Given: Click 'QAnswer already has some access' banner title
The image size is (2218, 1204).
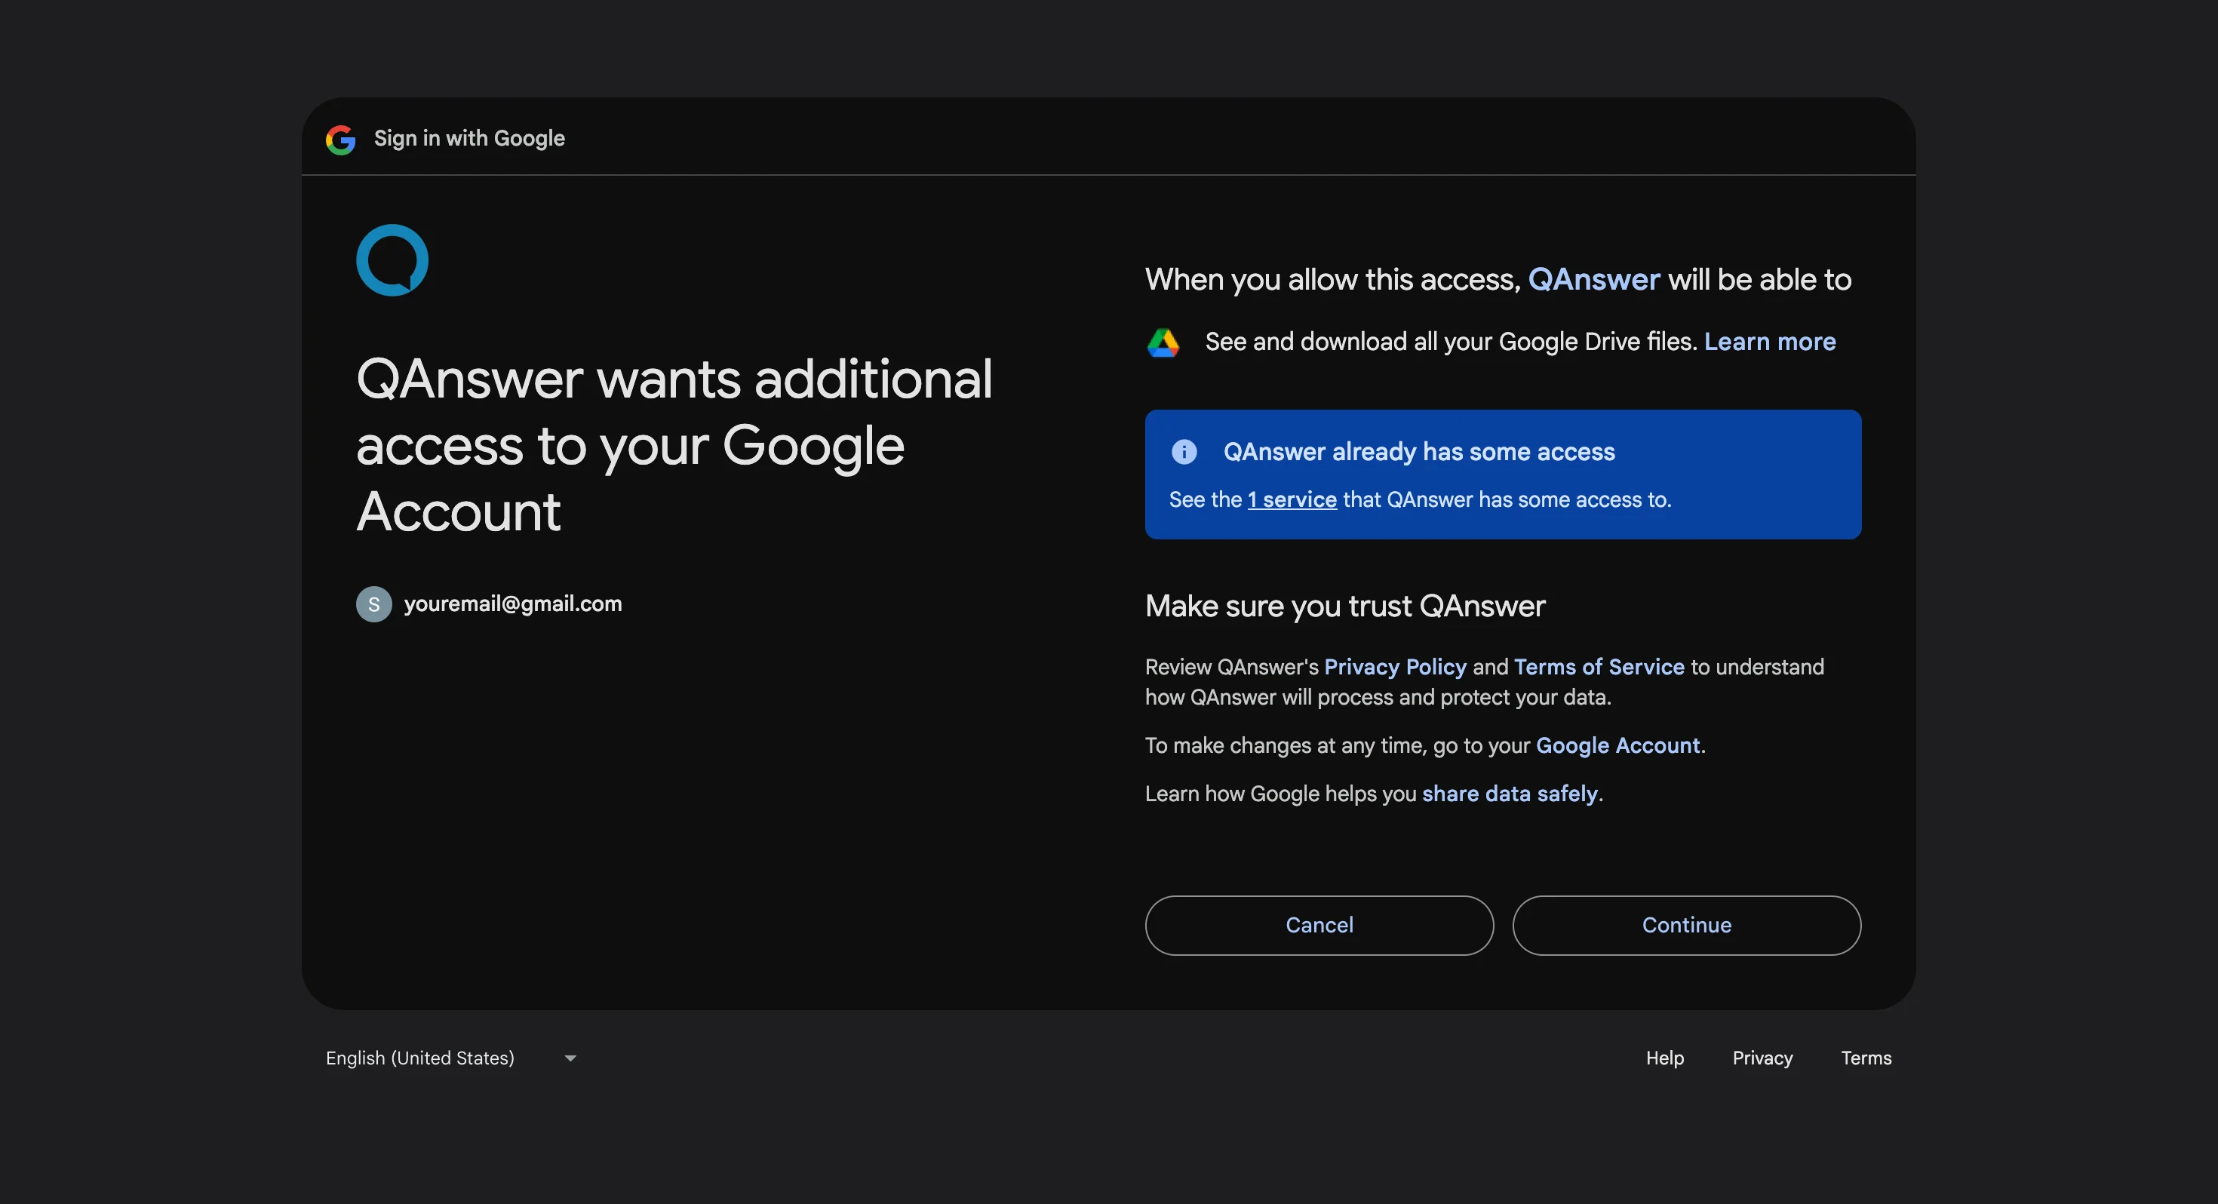Looking at the screenshot, I should 1419,451.
